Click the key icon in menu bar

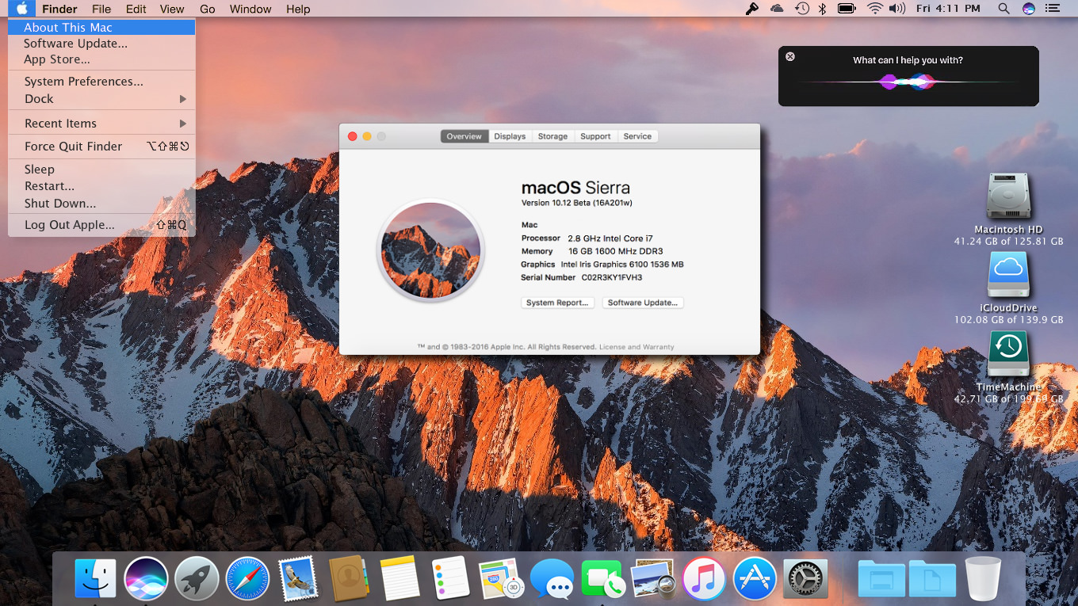click(x=751, y=9)
